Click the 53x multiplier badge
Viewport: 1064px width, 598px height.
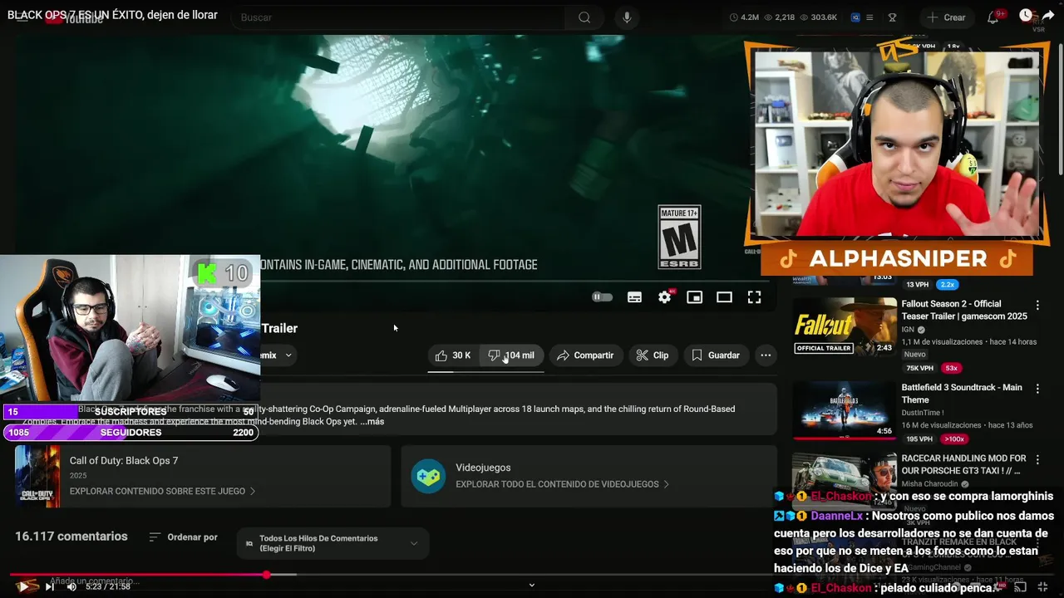(951, 368)
